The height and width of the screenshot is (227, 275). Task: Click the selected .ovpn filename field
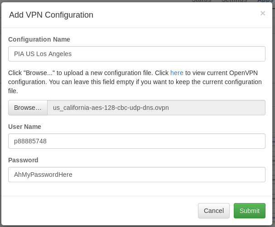(156, 108)
